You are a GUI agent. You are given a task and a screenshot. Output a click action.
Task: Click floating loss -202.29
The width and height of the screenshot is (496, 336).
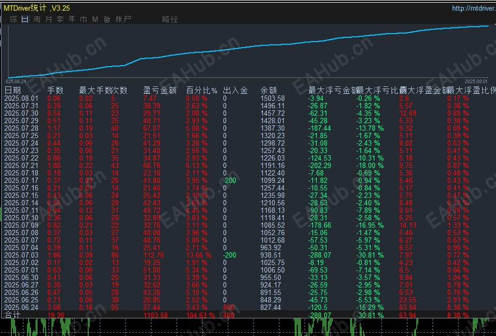[319, 165]
